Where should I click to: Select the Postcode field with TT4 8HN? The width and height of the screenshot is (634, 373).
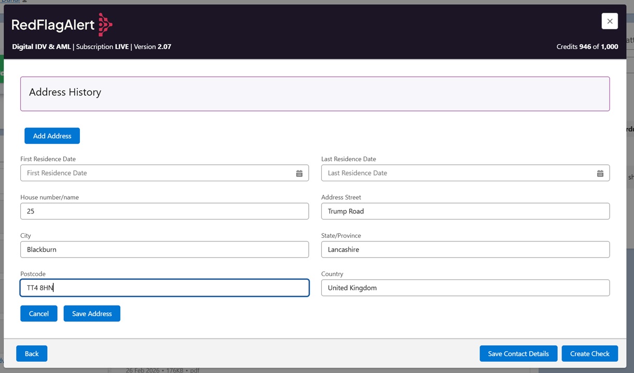(x=164, y=288)
